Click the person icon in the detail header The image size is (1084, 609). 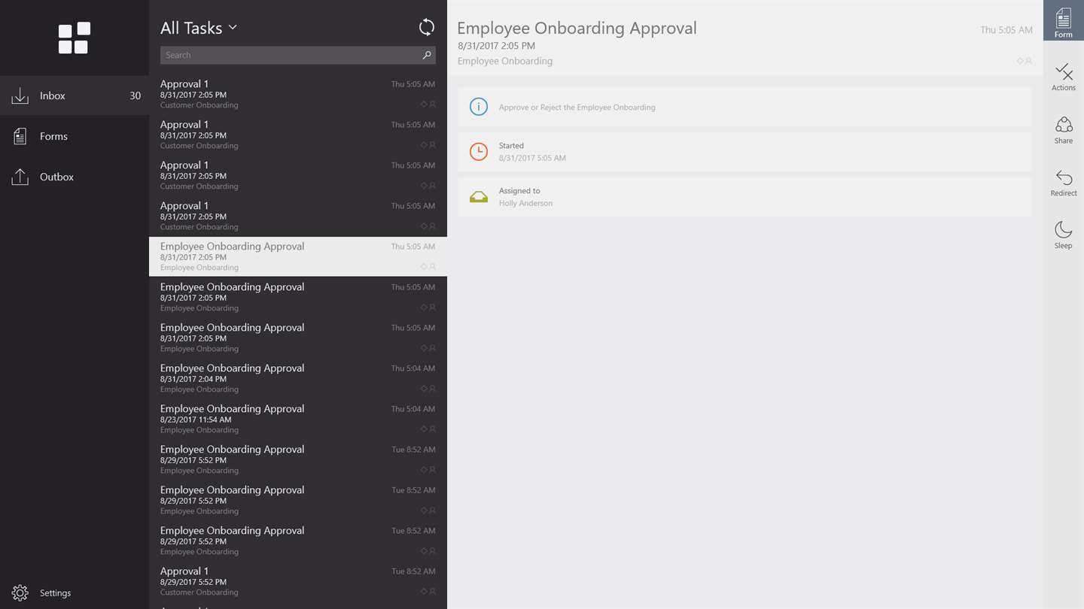pos(1028,61)
